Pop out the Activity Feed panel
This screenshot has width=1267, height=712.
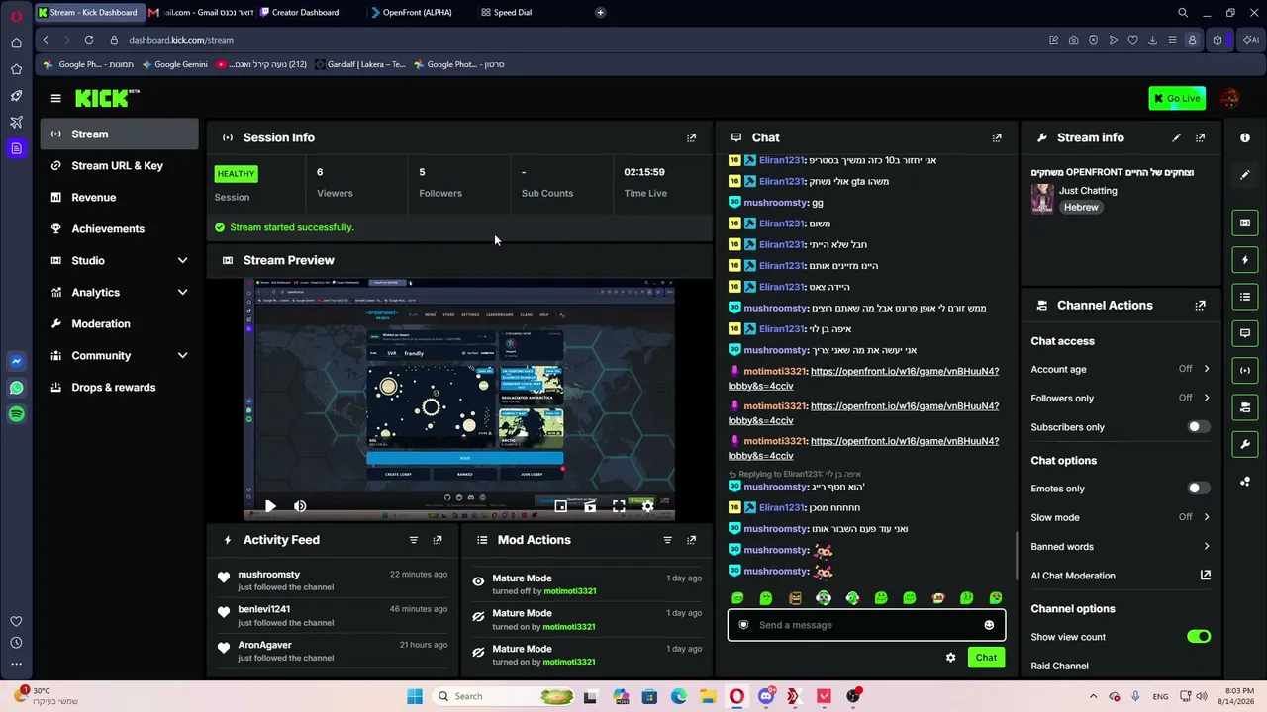(438, 540)
